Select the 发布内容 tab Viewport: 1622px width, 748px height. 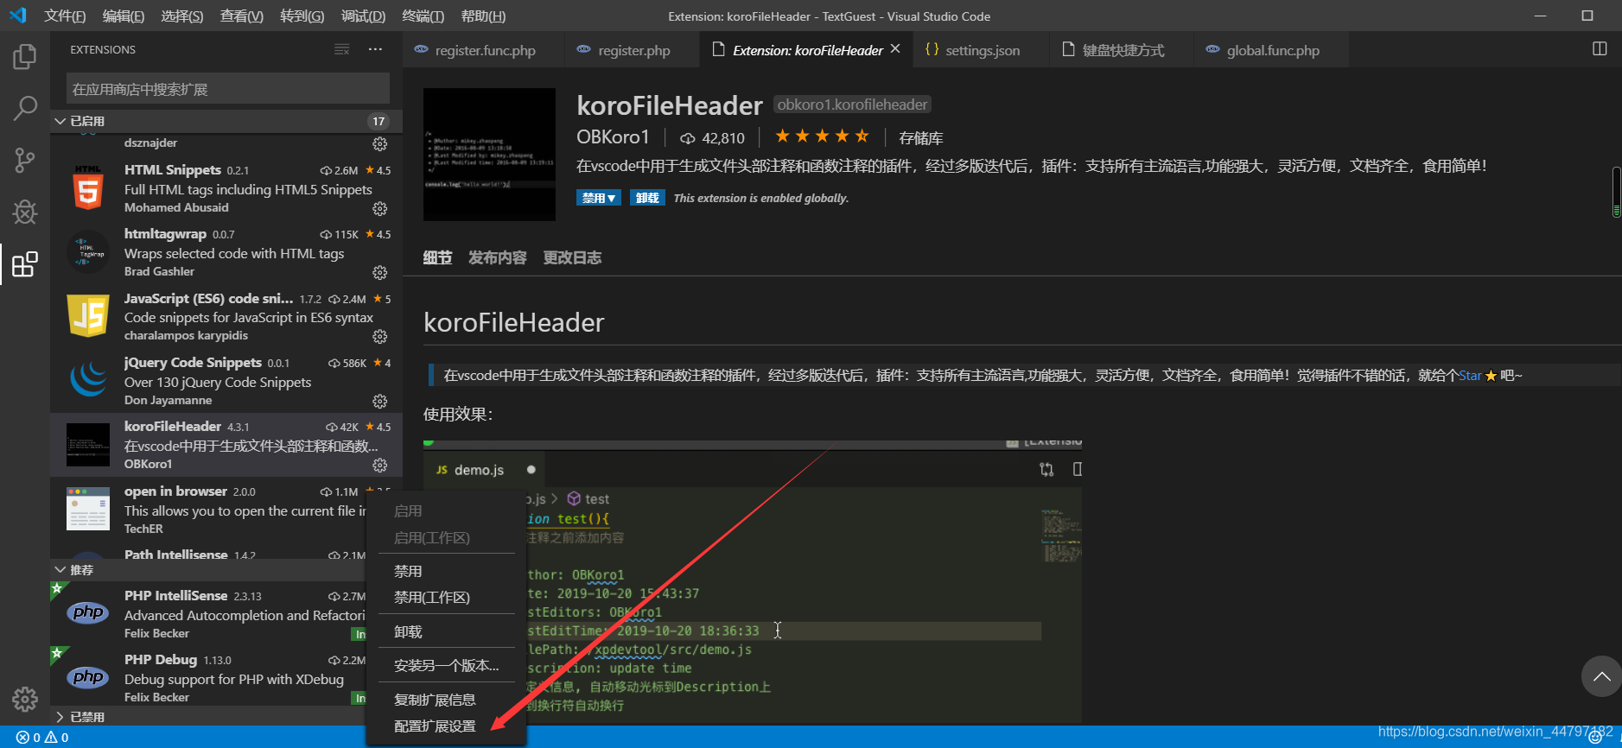498,257
